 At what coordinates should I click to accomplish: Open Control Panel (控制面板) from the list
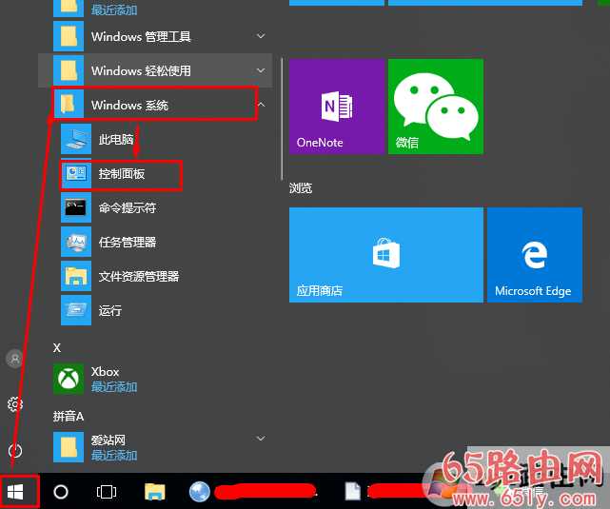coord(120,174)
